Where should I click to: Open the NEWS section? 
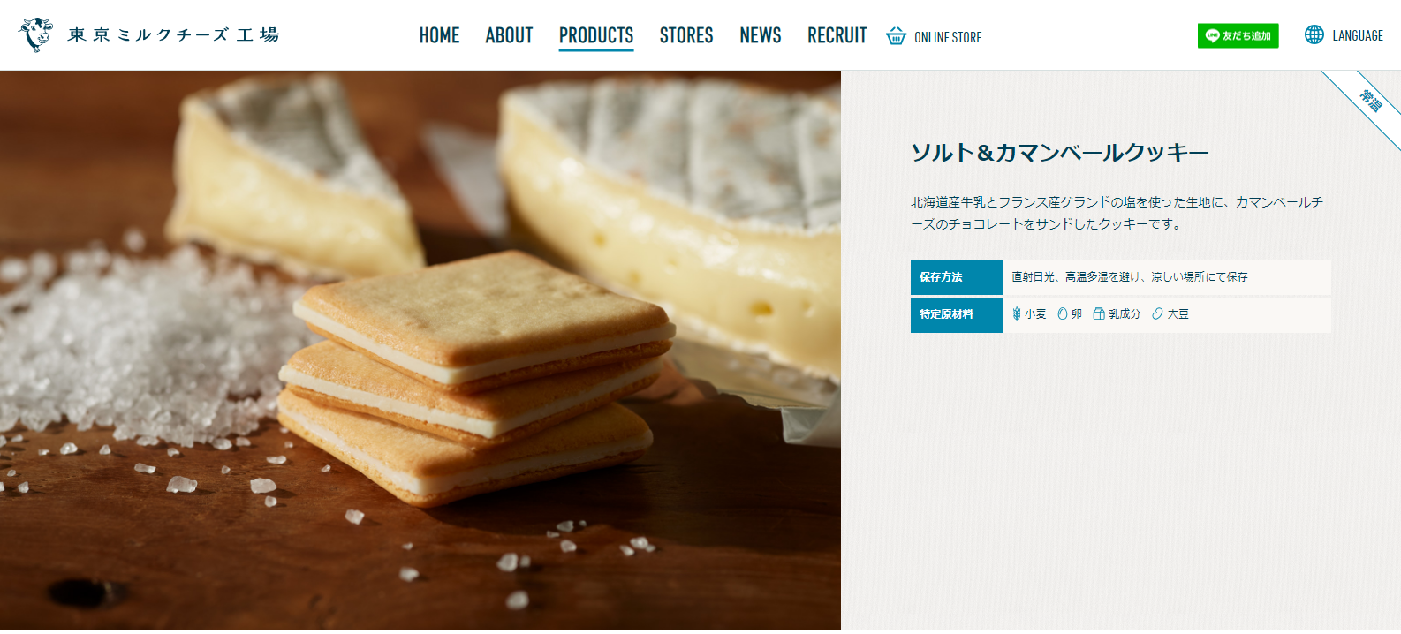click(x=761, y=35)
